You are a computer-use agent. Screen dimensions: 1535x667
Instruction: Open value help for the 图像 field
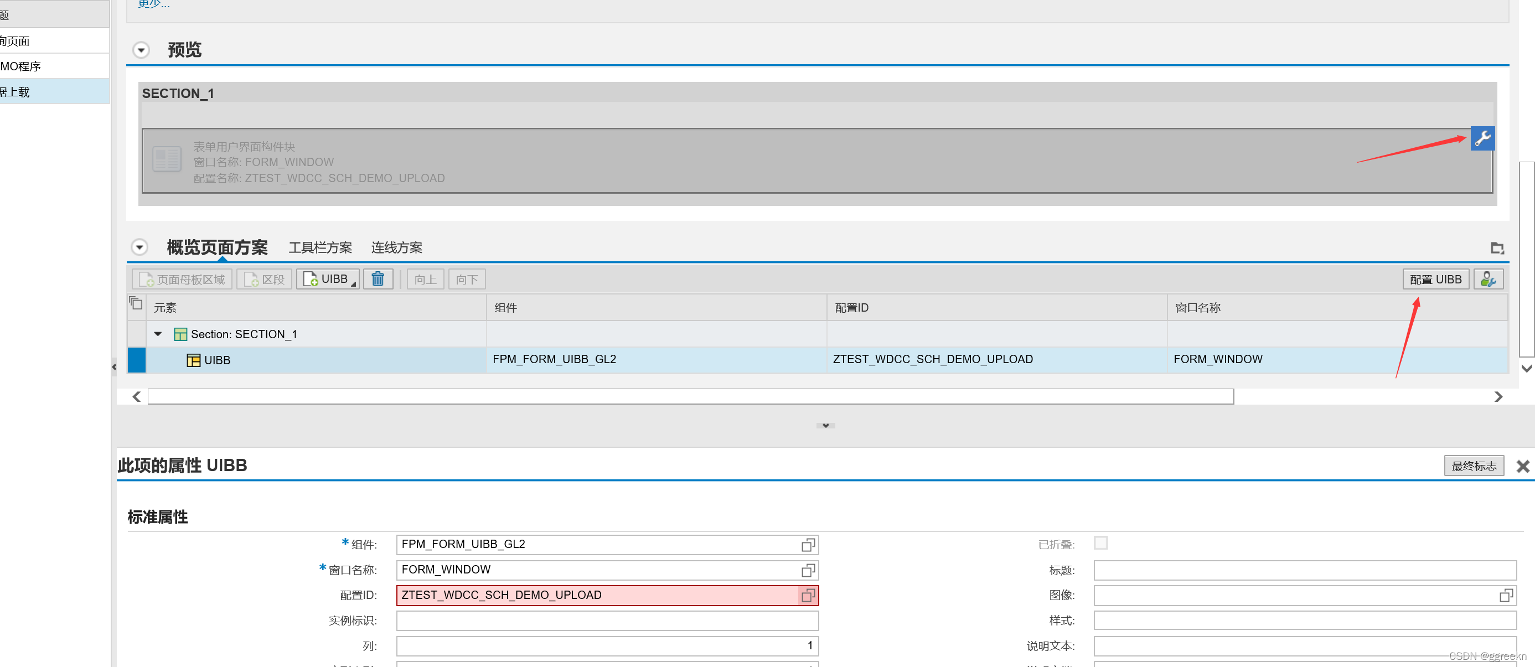pyautogui.click(x=1505, y=596)
